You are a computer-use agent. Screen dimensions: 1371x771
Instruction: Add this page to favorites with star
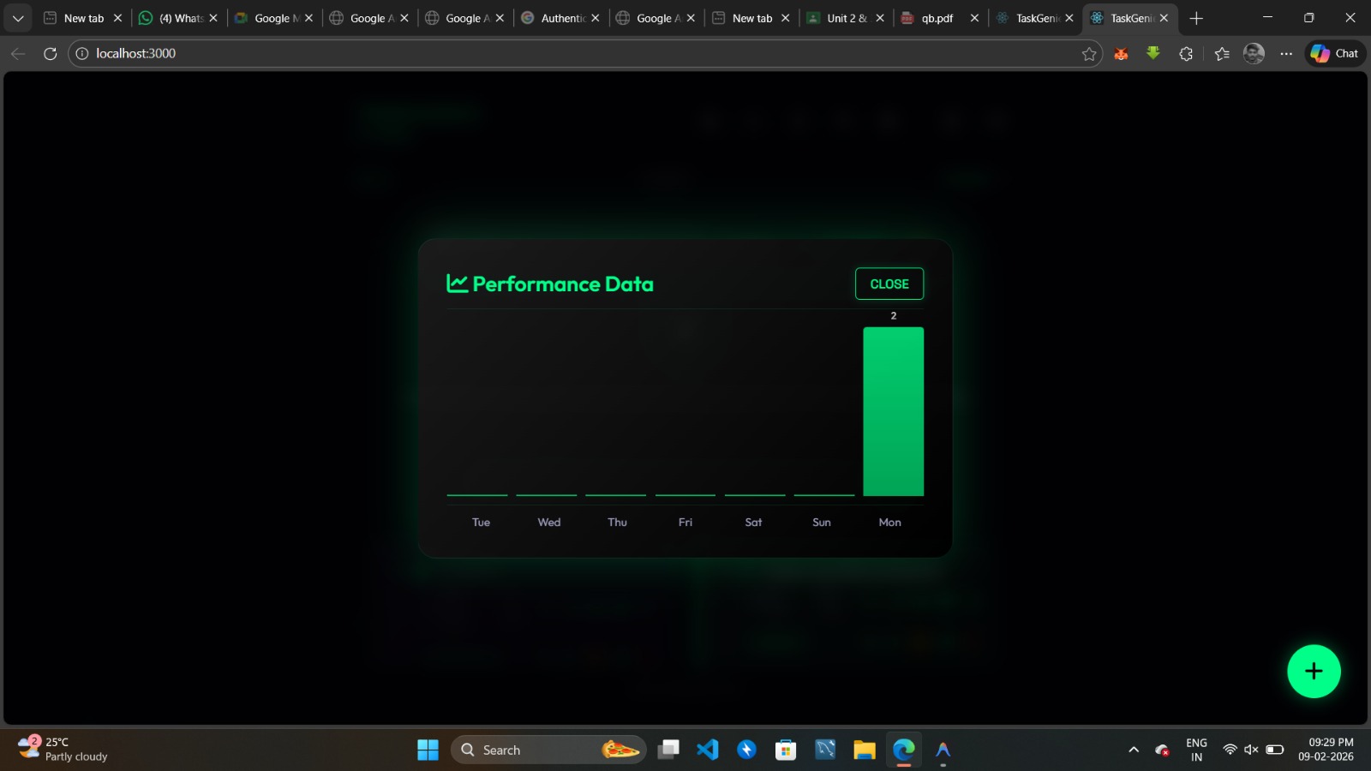(x=1089, y=54)
